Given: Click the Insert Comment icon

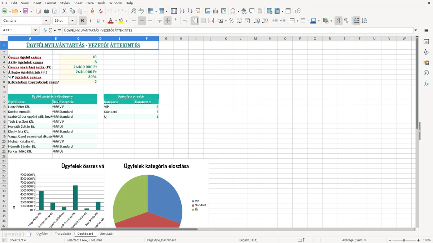Looking at the screenshot, I should [252, 11].
